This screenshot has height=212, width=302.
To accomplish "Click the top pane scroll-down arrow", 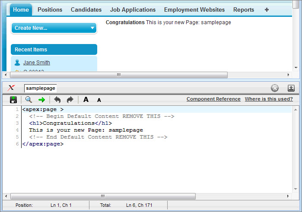I will coord(296,68).
